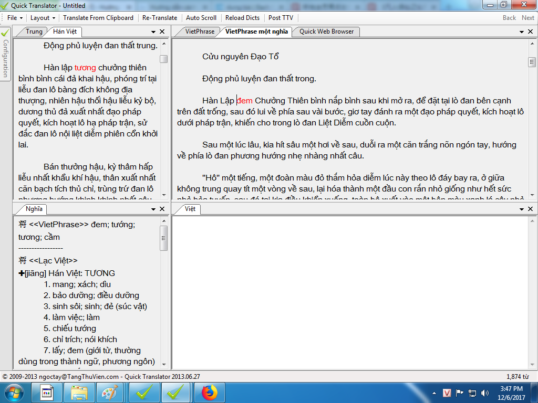Open Paint from the taskbar
This screenshot has height=403, width=538.
coord(110,392)
